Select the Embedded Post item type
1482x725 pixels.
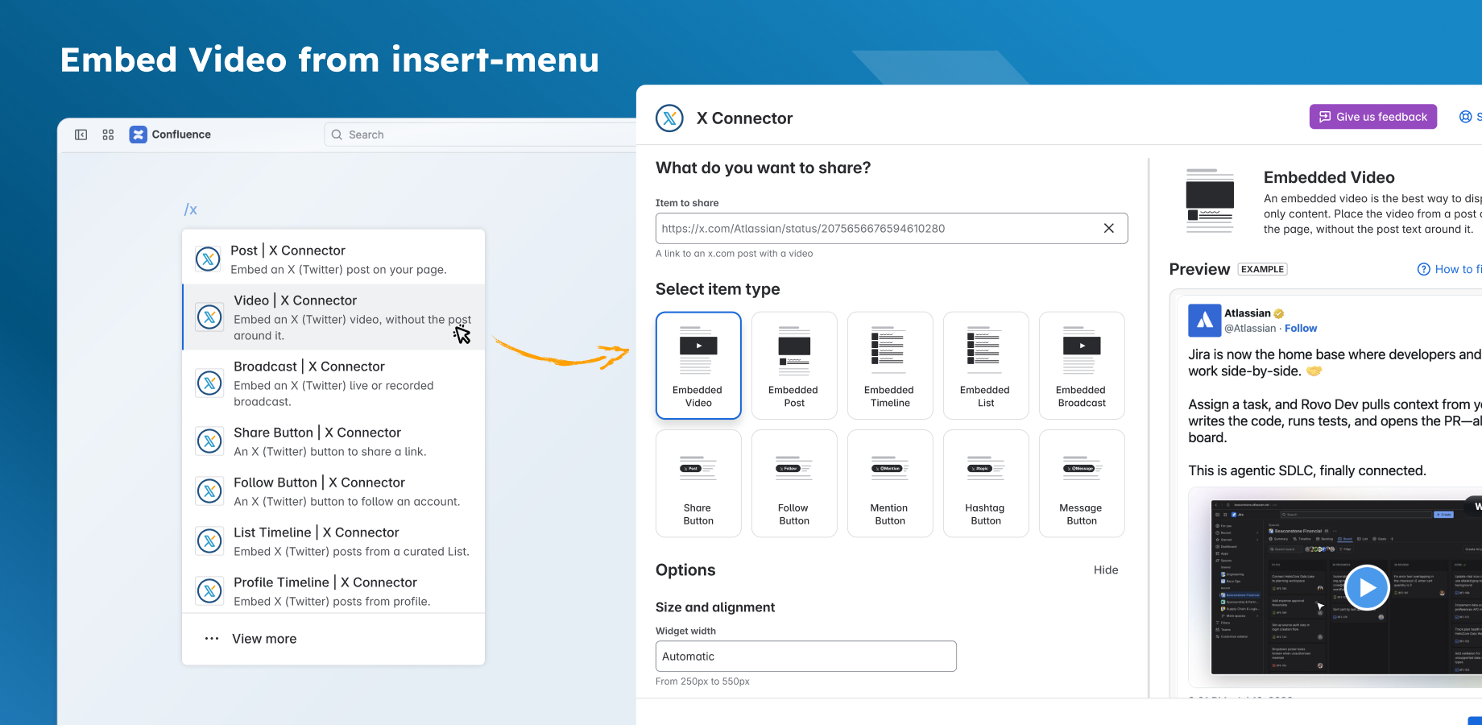coord(794,366)
